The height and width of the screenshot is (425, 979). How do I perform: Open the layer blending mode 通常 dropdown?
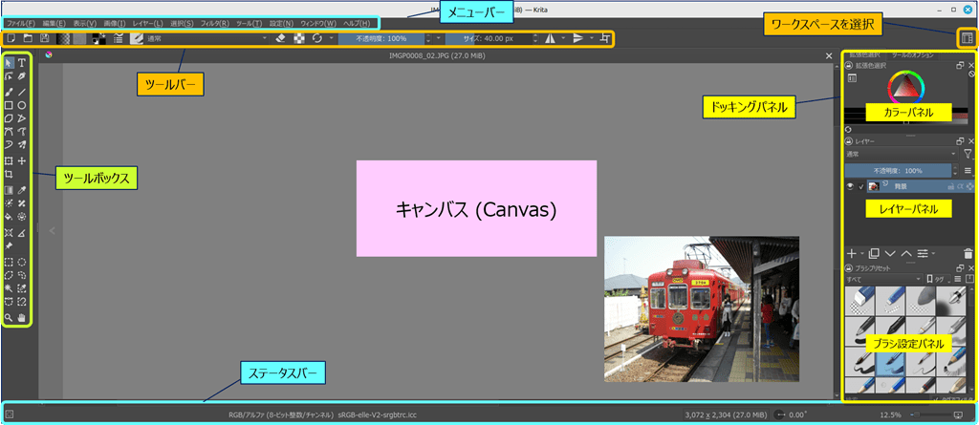(x=901, y=153)
